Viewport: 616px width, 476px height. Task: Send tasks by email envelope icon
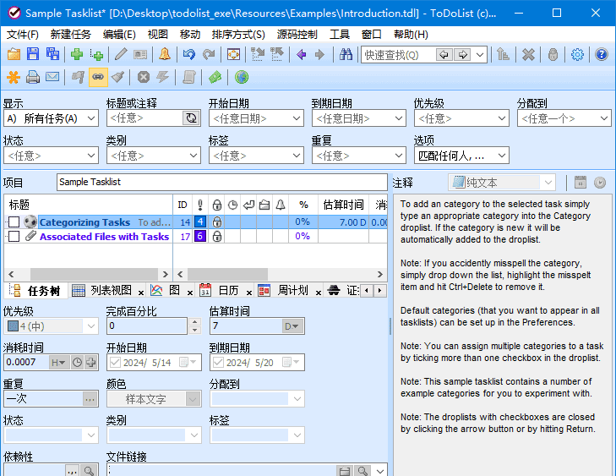point(52,77)
